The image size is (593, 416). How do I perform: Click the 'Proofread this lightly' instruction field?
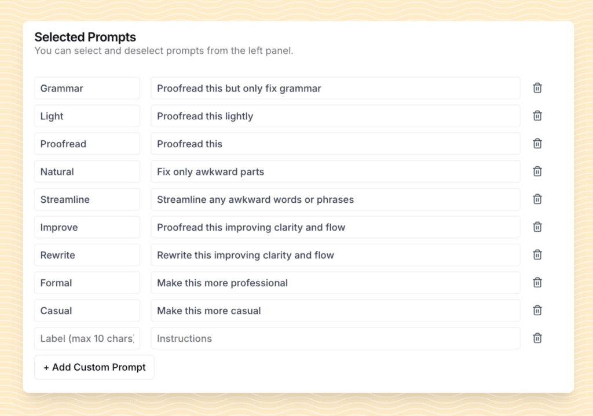(336, 116)
